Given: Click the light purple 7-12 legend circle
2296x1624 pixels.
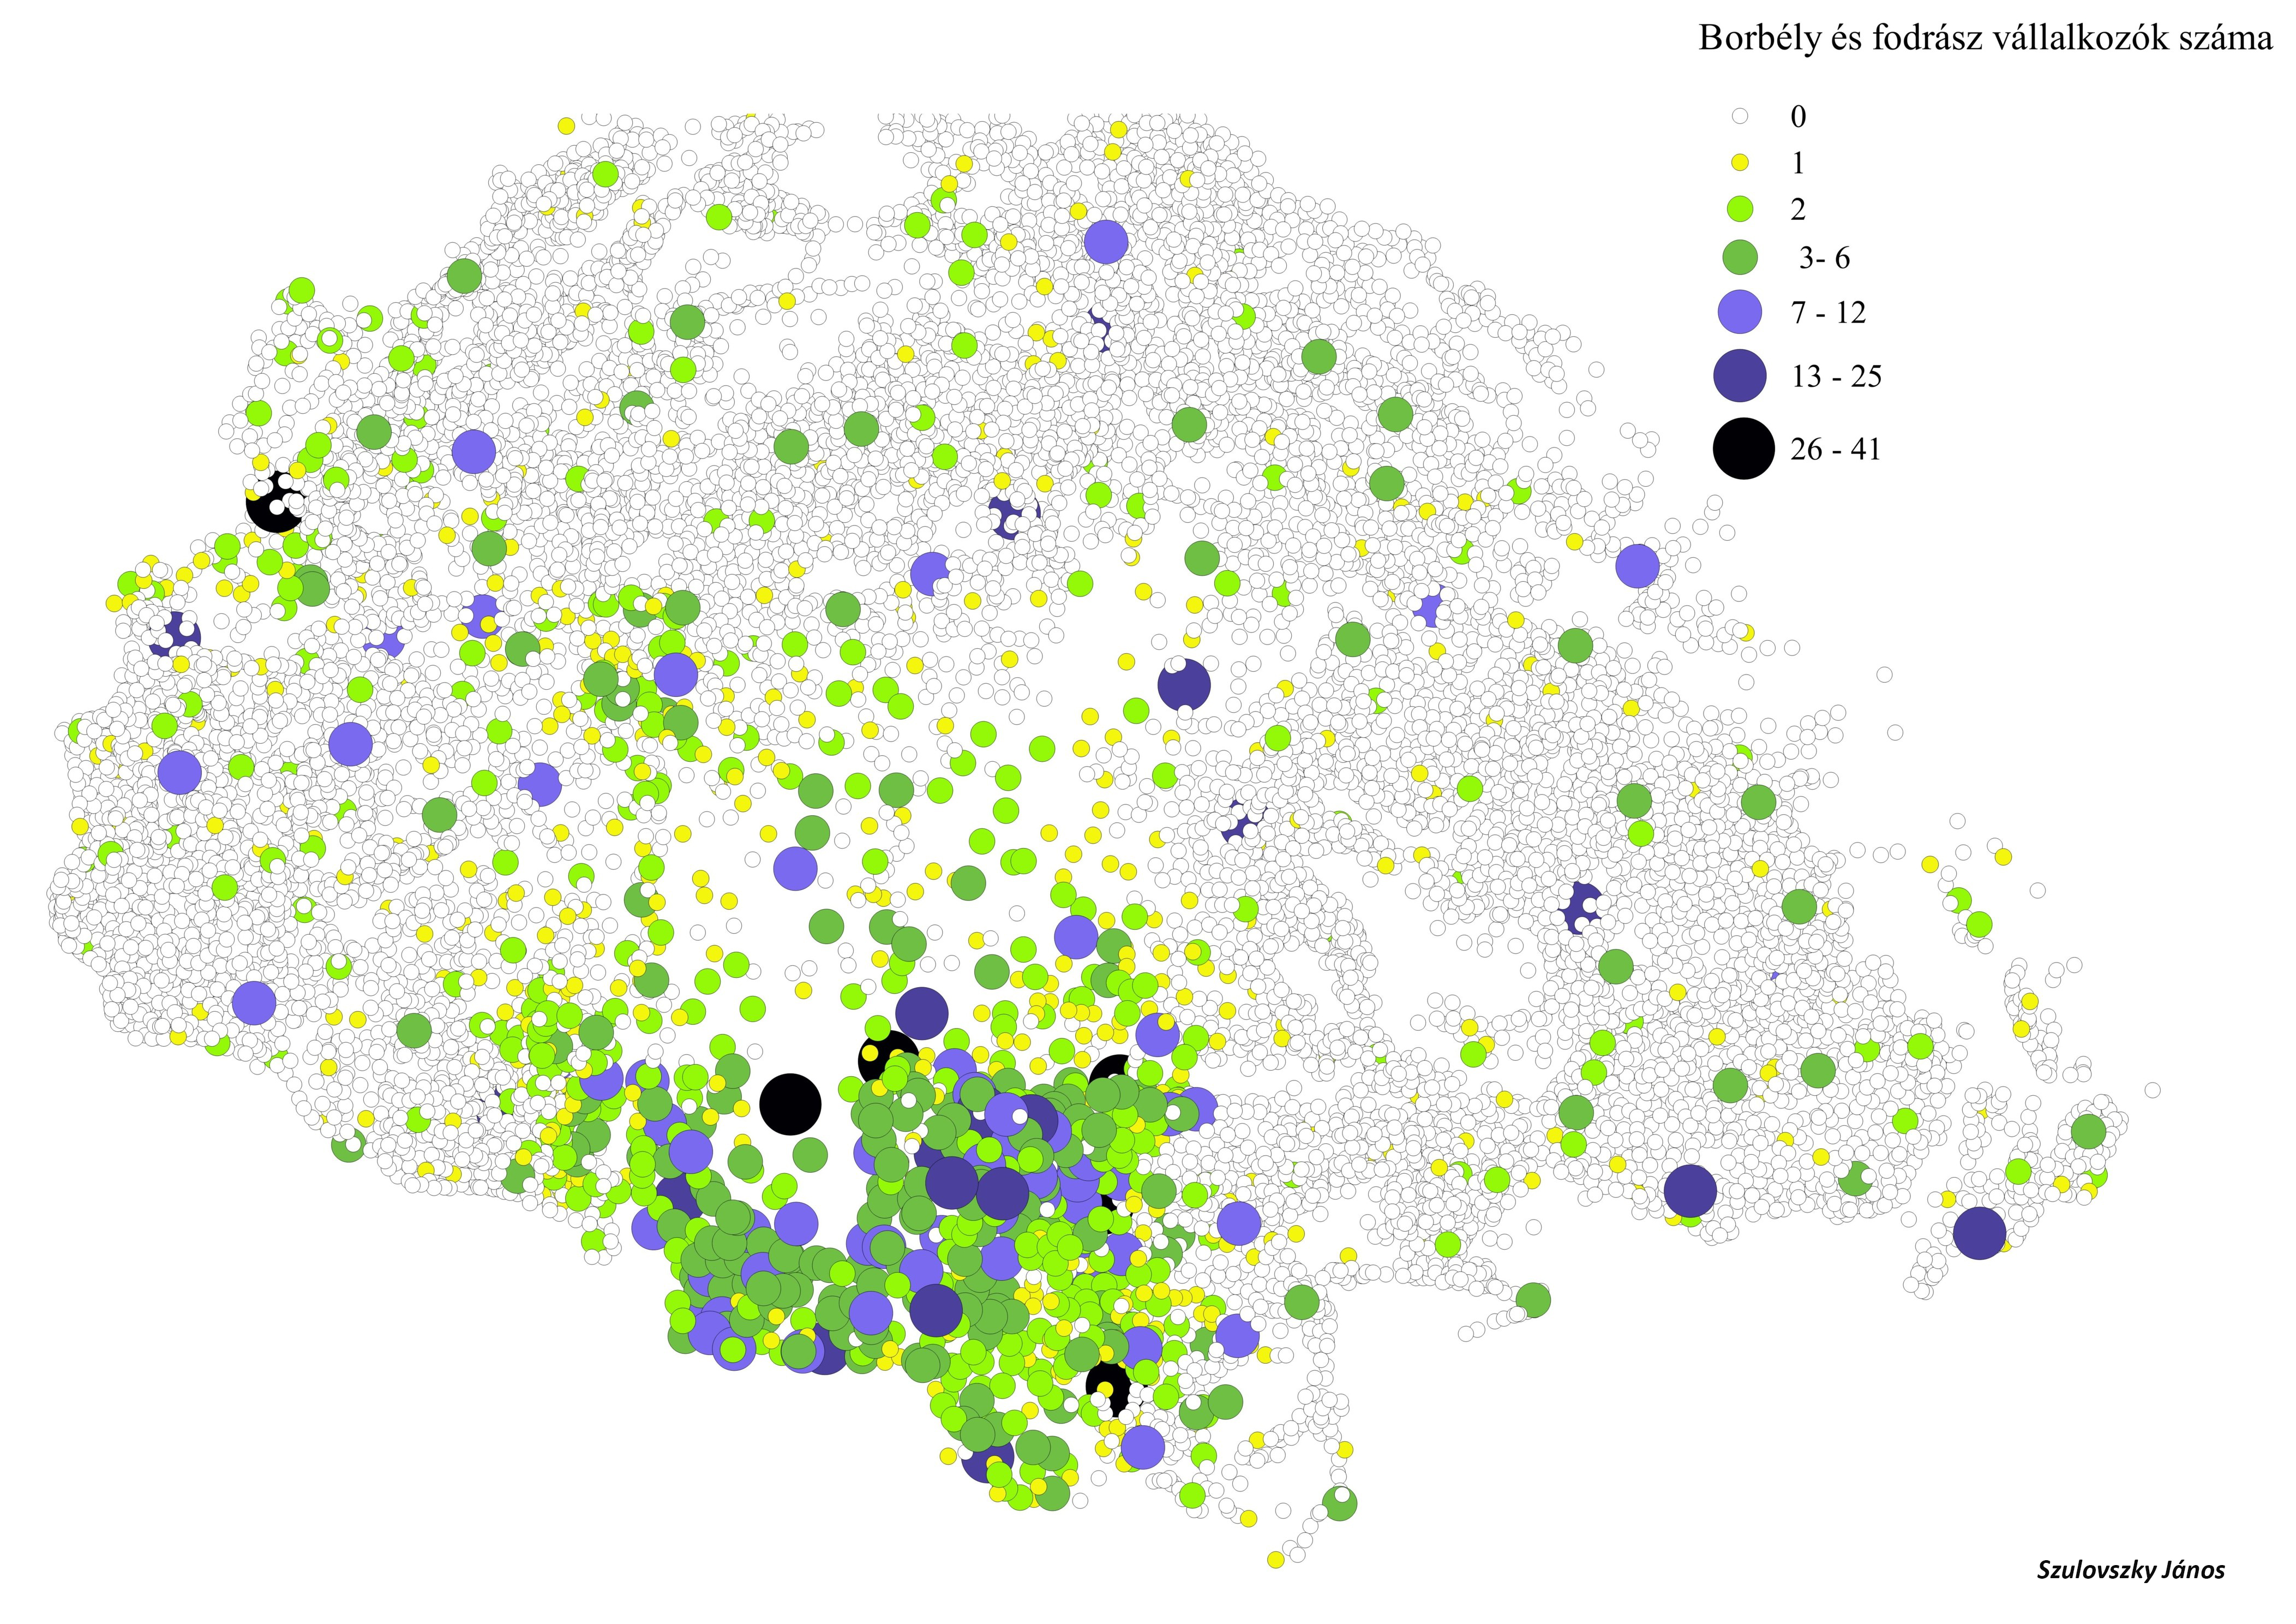Looking at the screenshot, I should tap(1739, 312).
